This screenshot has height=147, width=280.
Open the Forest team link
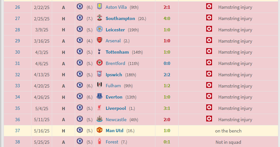112,142
